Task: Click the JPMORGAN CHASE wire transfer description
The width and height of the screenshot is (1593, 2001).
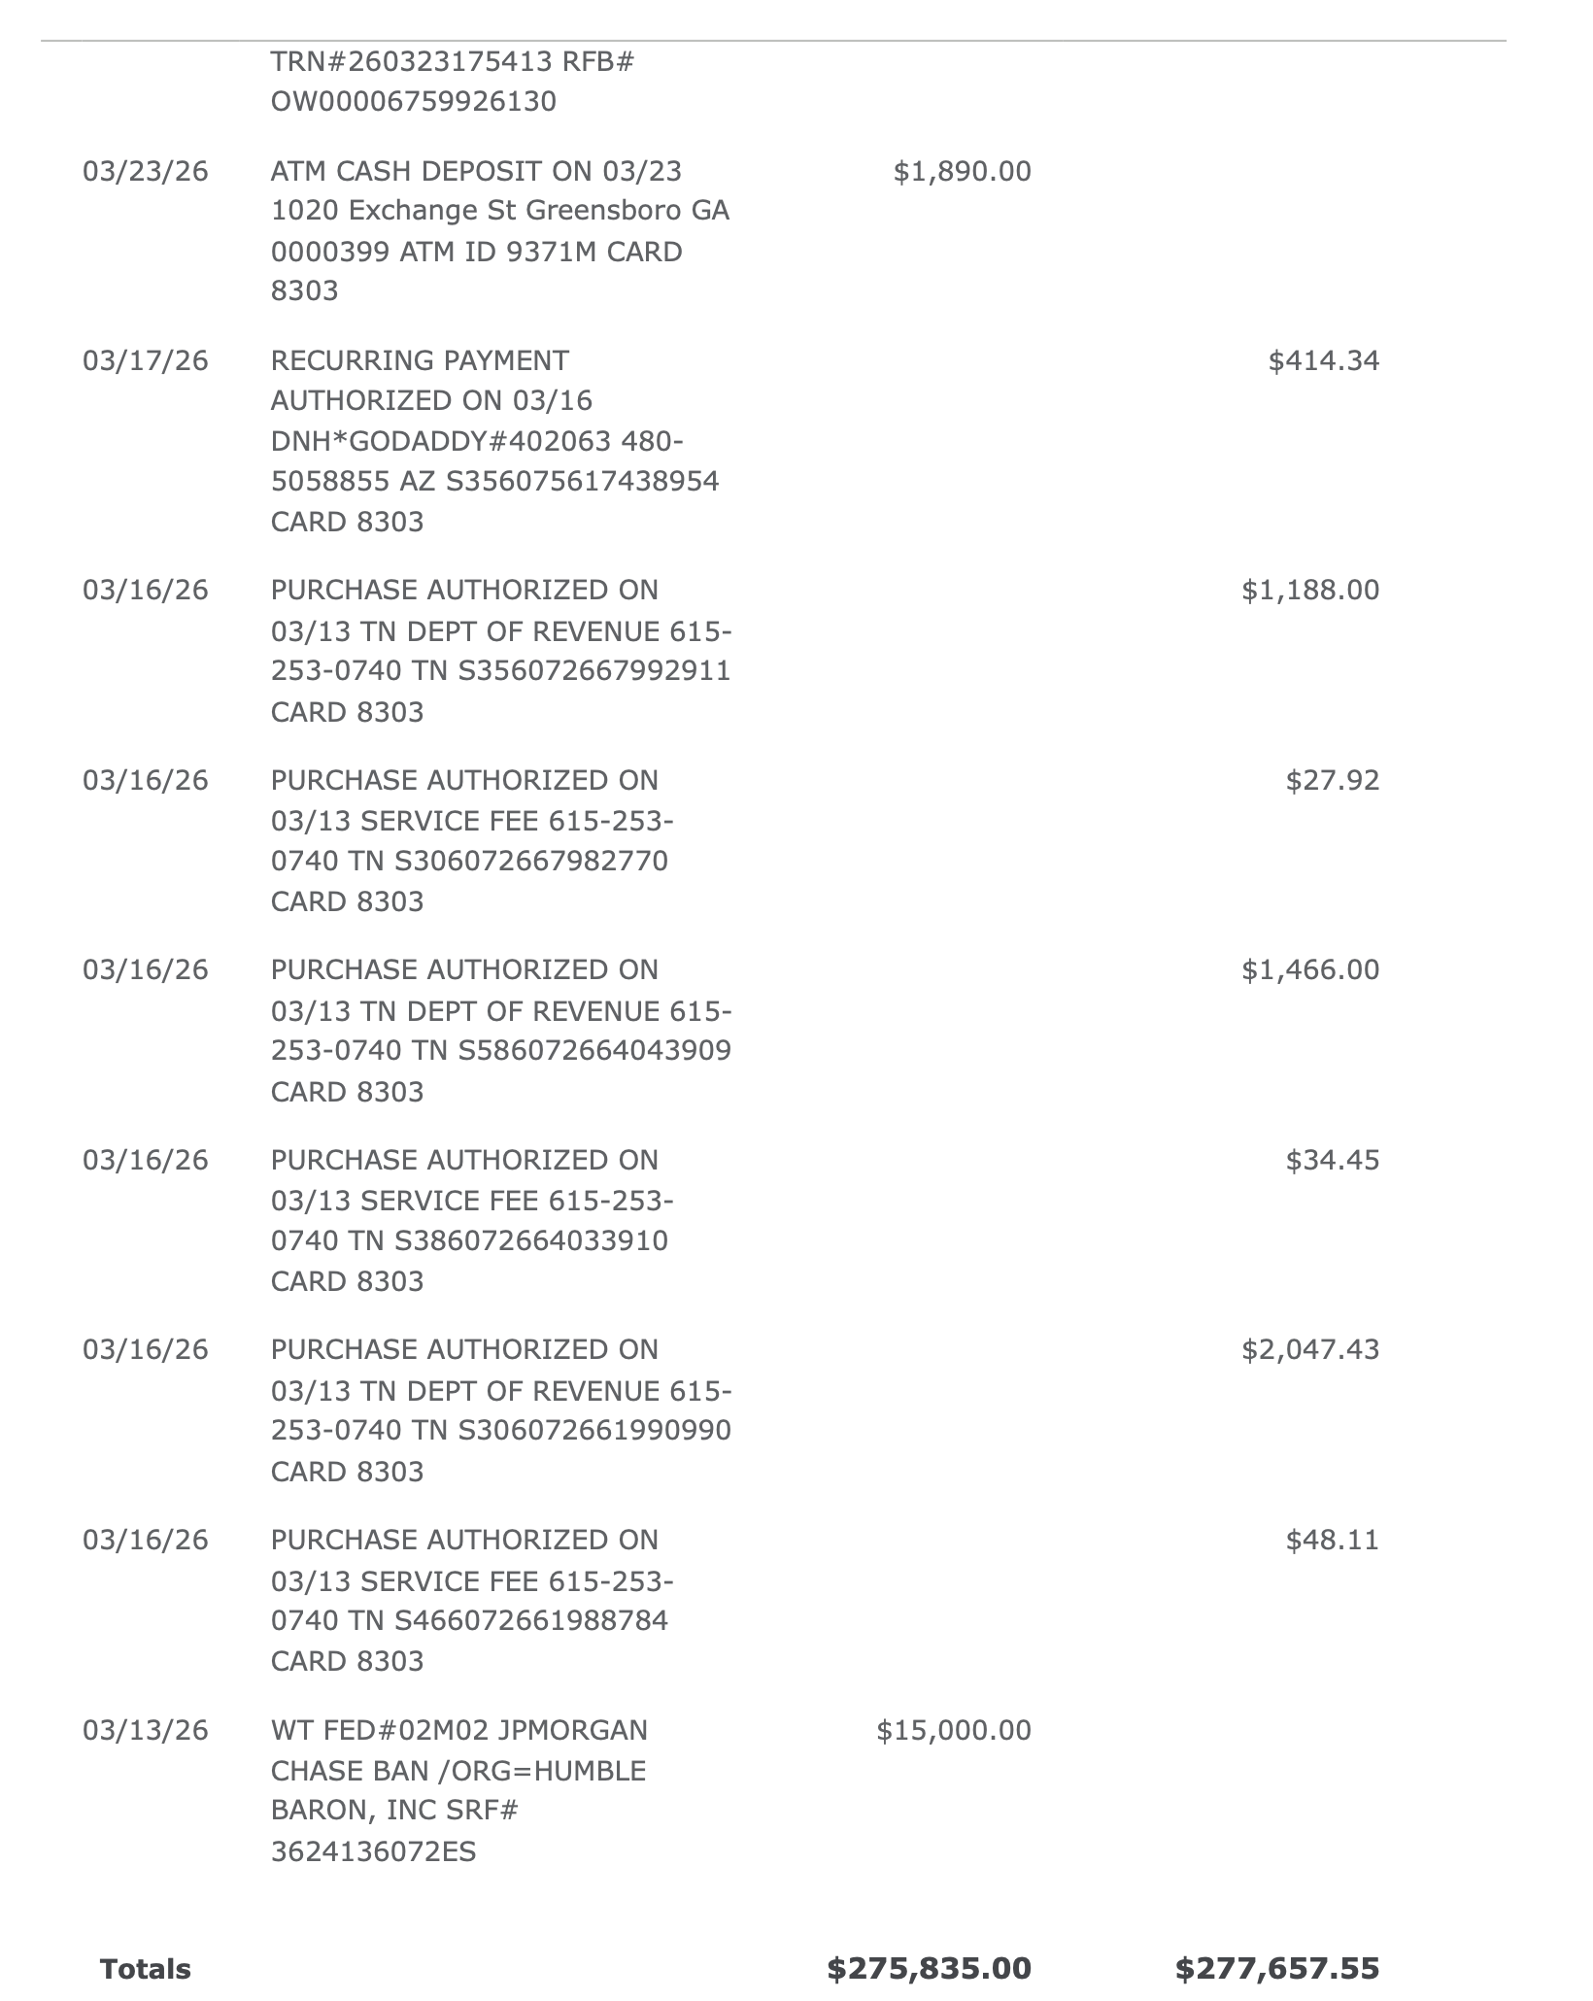Action: tap(459, 1791)
